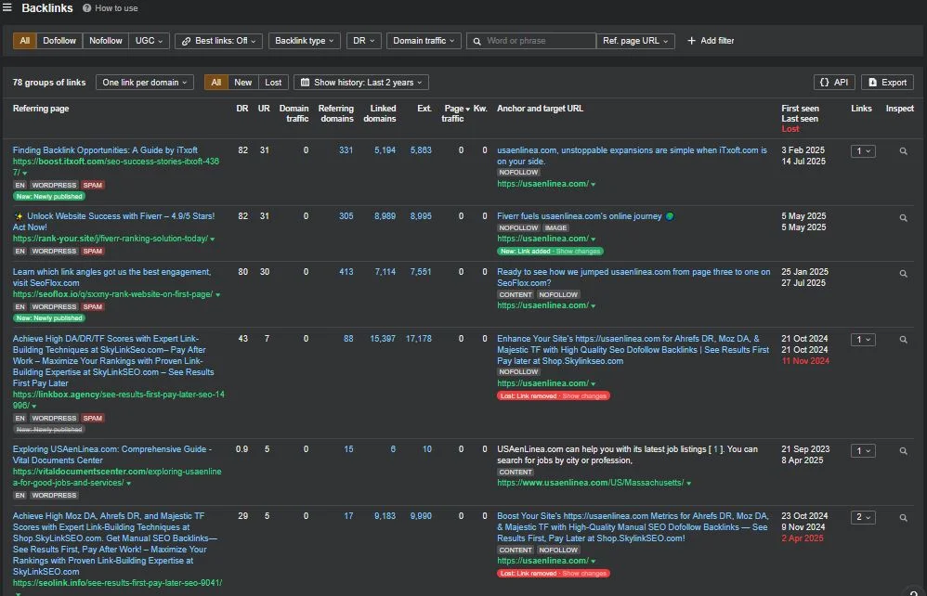Show All backlinks status tab
The image size is (927, 596).
click(215, 82)
